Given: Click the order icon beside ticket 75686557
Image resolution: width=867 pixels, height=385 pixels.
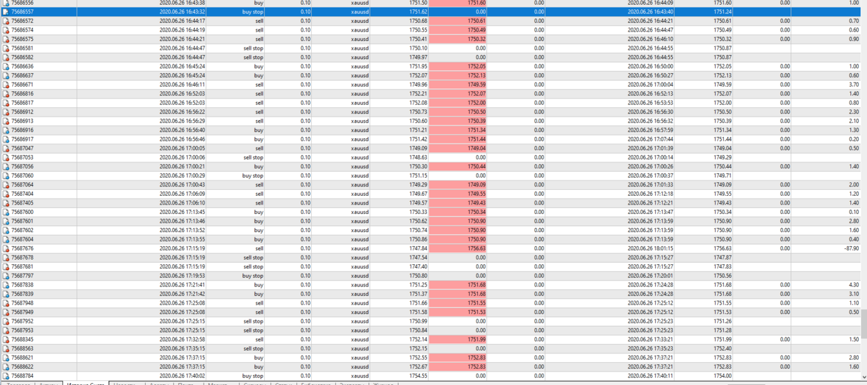Looking at the screenshot, I should [x=5, y=12].
